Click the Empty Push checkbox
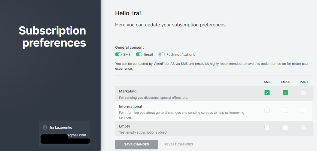The image size is (317, 151). click(x=303, y=128)
